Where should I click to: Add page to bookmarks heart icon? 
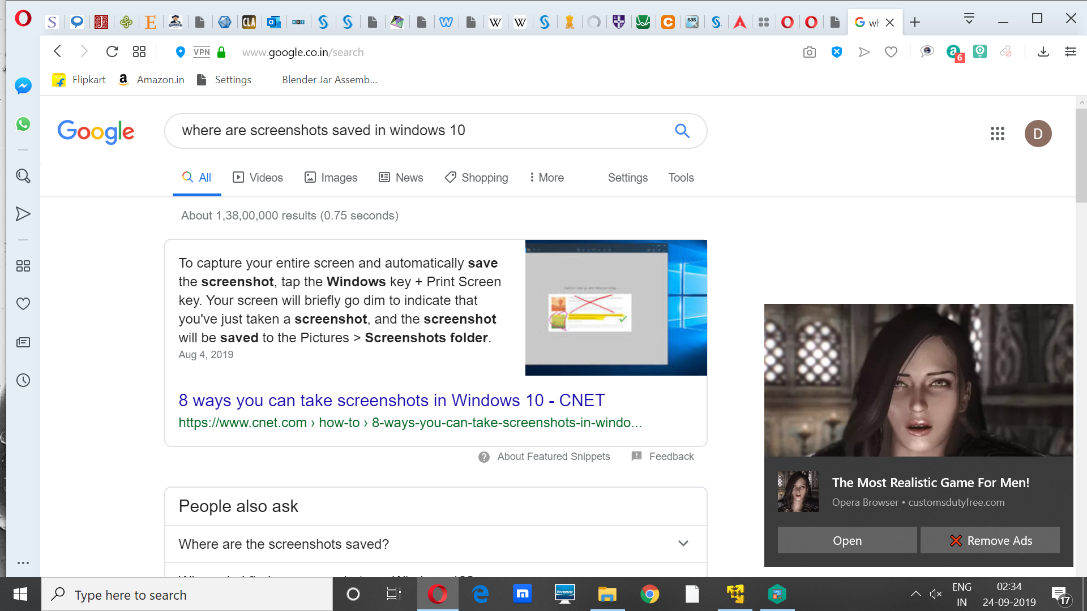(891, 52)
